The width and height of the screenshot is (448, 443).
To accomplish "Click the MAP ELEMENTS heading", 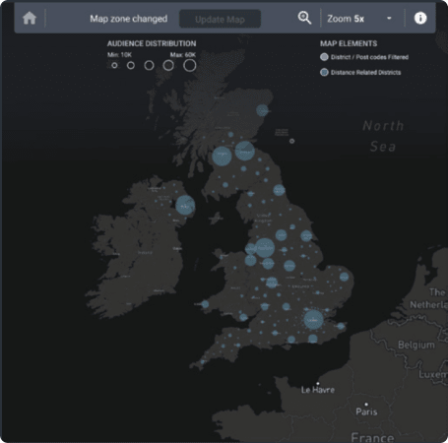I will [349, 43].
